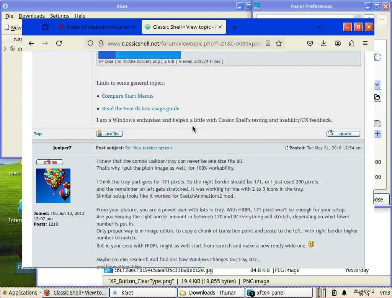
Task: Switch to Downloads - Thunar taskbar button
Action: pos(211,293)
